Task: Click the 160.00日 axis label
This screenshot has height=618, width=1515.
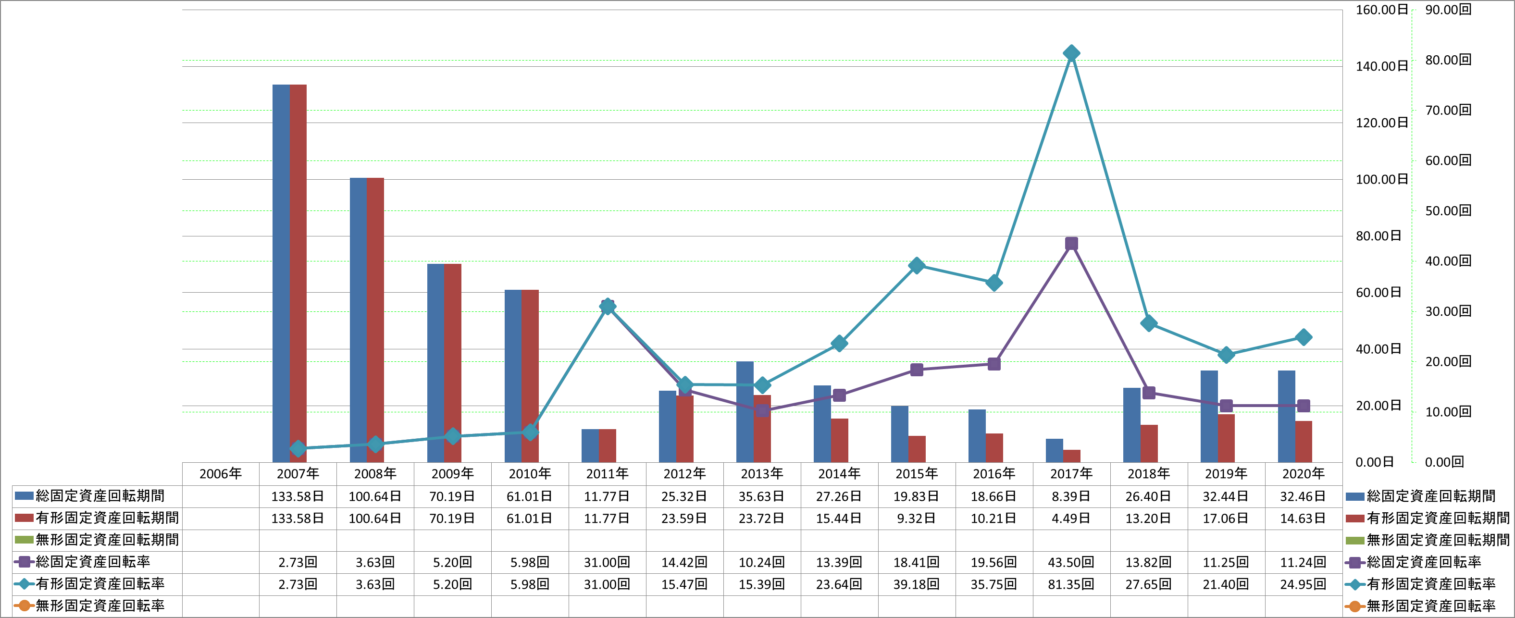Action: click(1382, 10)
